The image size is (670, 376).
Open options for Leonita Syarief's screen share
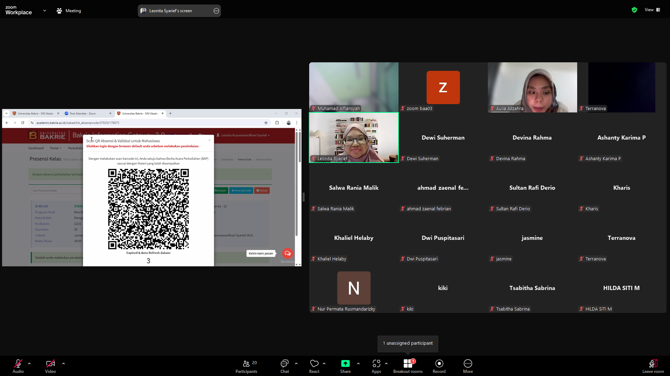(x=216, y=11)
